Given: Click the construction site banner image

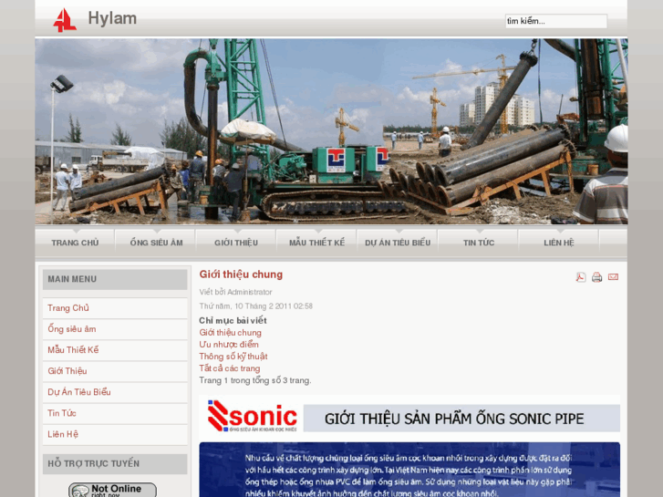Looking at the screenshot, I should pyautogui.click(x=332, y=131).
